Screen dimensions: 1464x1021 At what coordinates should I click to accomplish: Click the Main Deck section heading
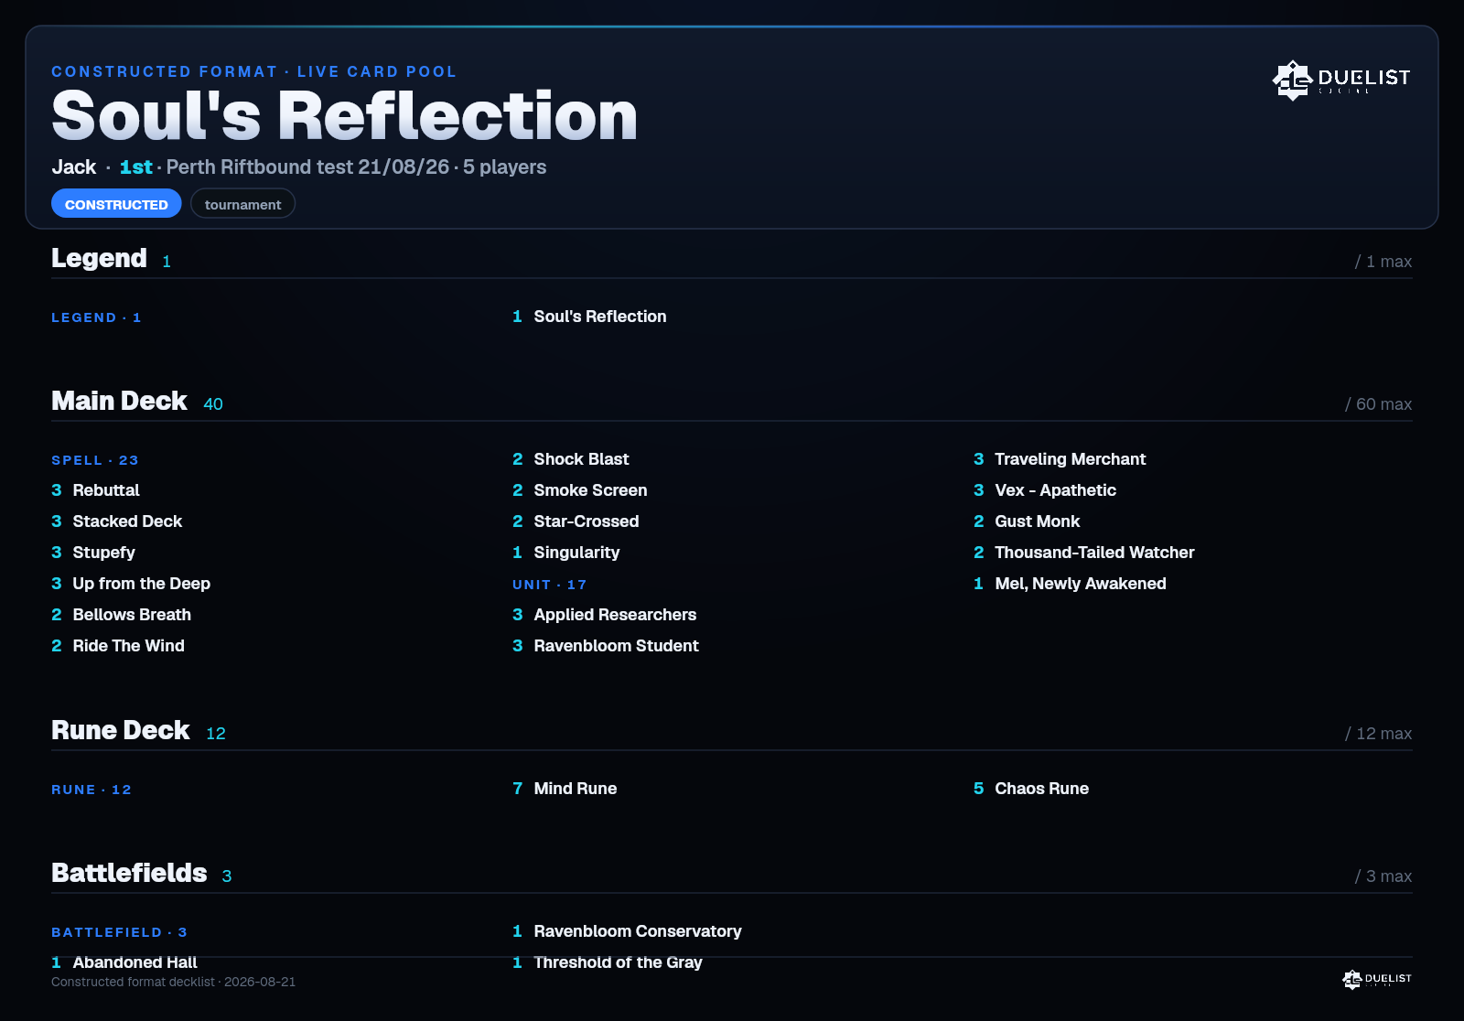(119, 401)
